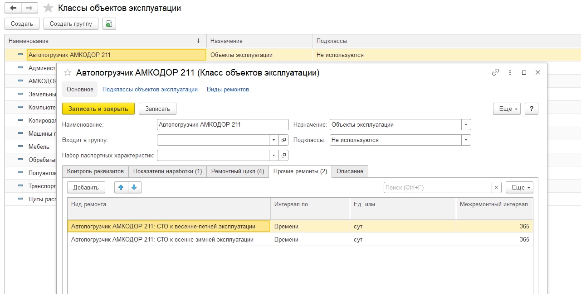Image resolution: width=581 pixels, height=294 pixels.
Task: Click the favorites star beside the list title
Action: (x=49, y=8)
